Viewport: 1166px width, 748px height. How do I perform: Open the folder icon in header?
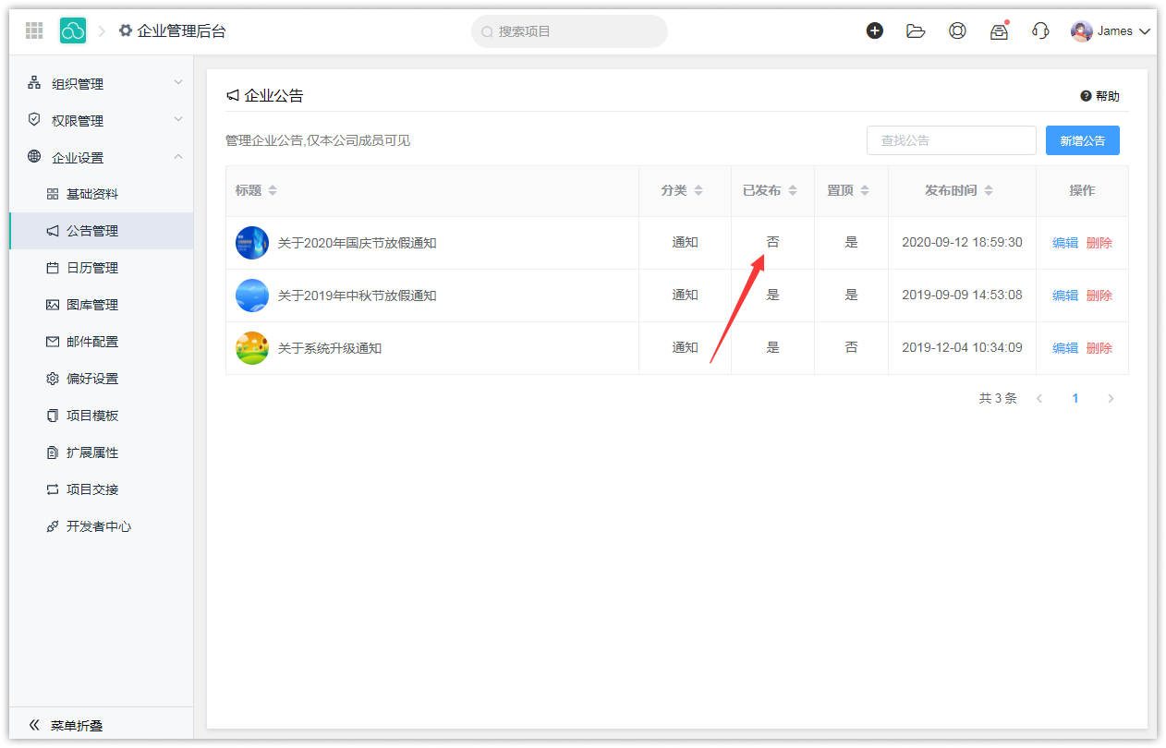point(916,30)
